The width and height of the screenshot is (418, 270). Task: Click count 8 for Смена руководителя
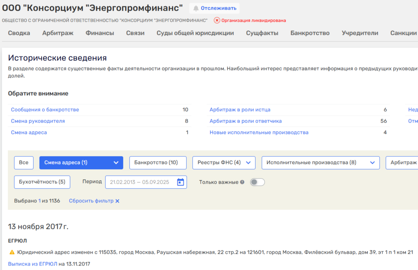coord(187,121)
